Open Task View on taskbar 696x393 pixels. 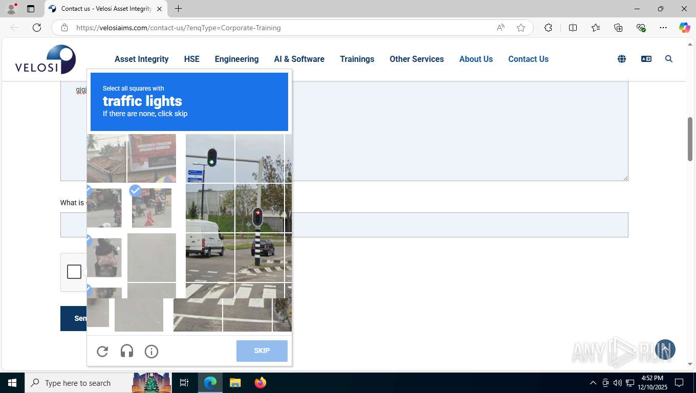[x=184, y=383]
